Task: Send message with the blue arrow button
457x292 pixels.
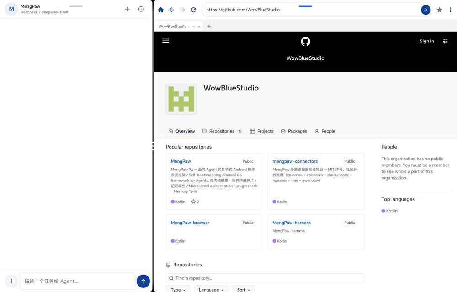Action: click(143, 281)
